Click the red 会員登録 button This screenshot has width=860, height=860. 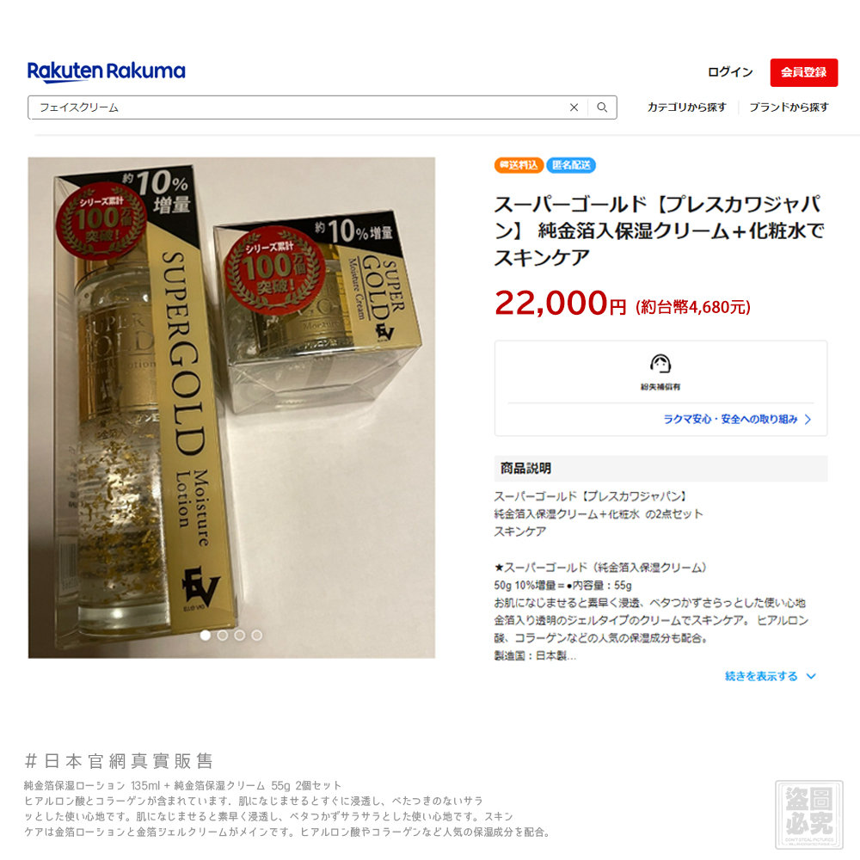[803, 72]
